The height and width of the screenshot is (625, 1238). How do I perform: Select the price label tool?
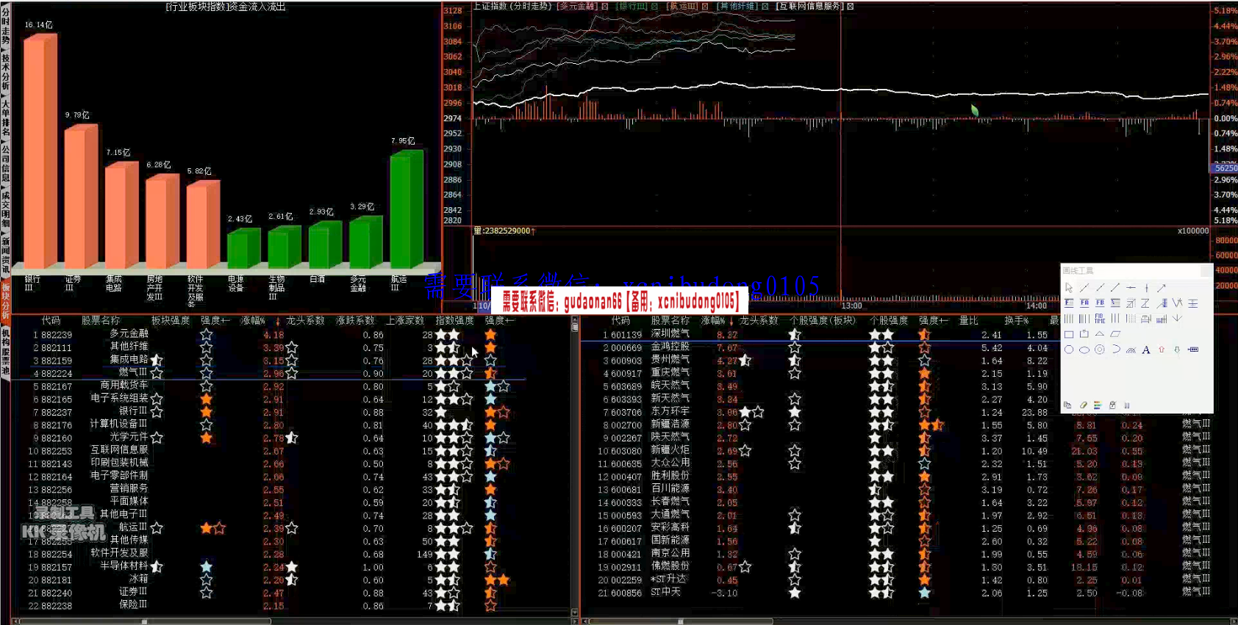point(1193,350)
